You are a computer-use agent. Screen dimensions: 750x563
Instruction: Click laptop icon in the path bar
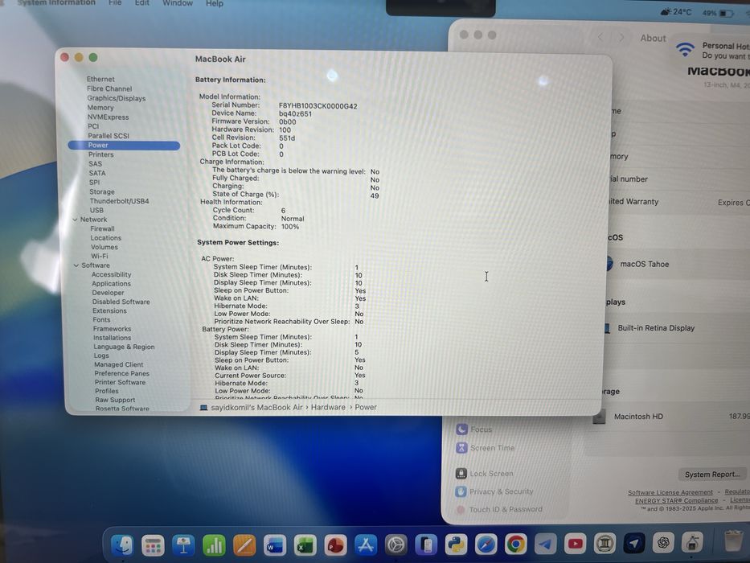pos(203,408)
